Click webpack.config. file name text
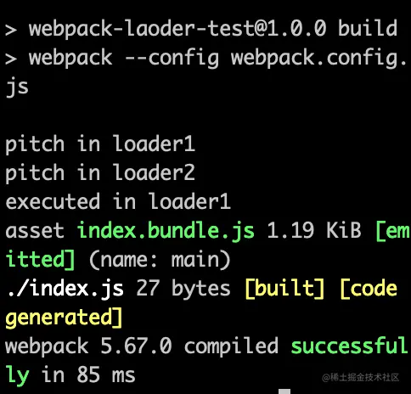411x394 pixels. (318, 59)
